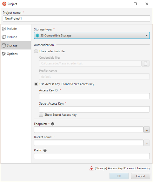
Task: Click the Cancel button
Action: [x=141, y=176]
